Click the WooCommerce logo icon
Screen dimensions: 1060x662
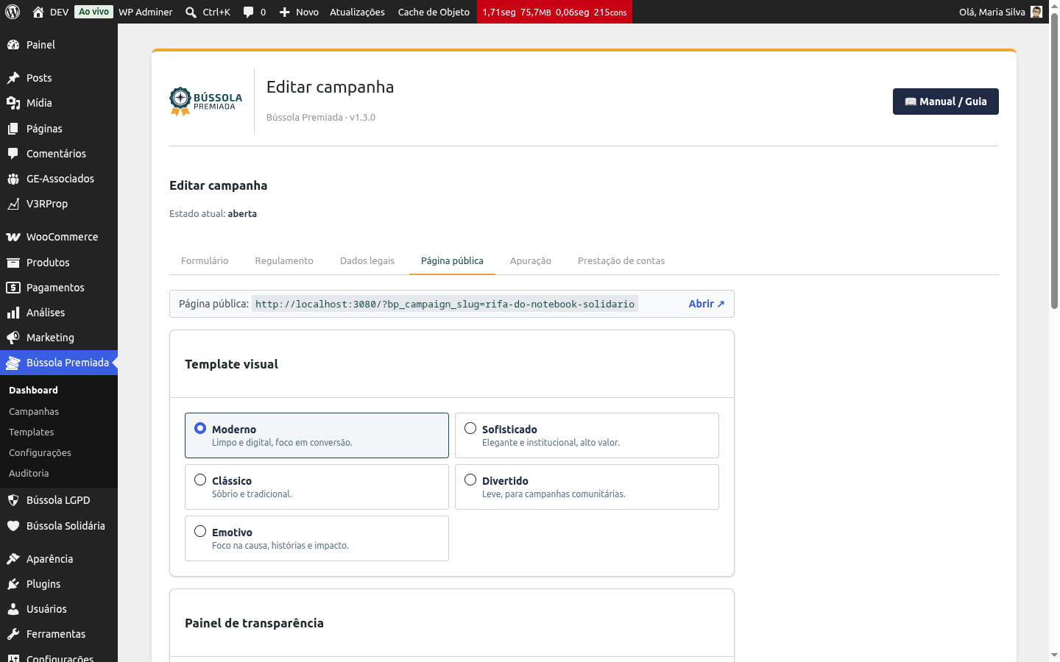[x=13, y=237]
